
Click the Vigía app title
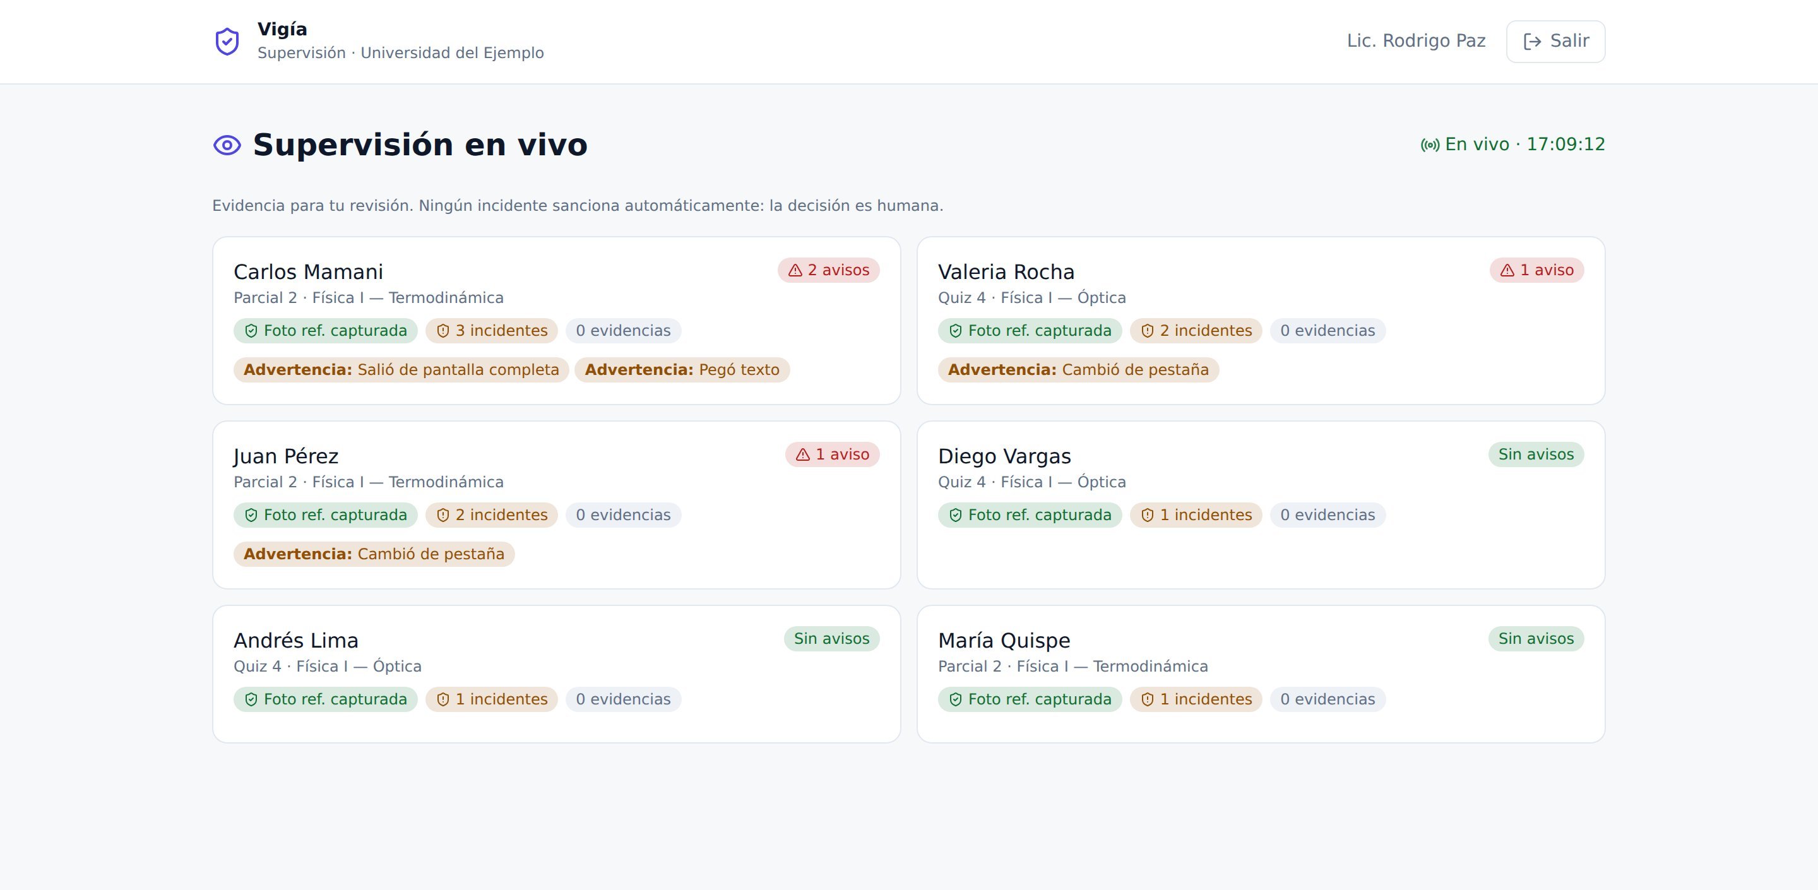(x=282, y=30)
